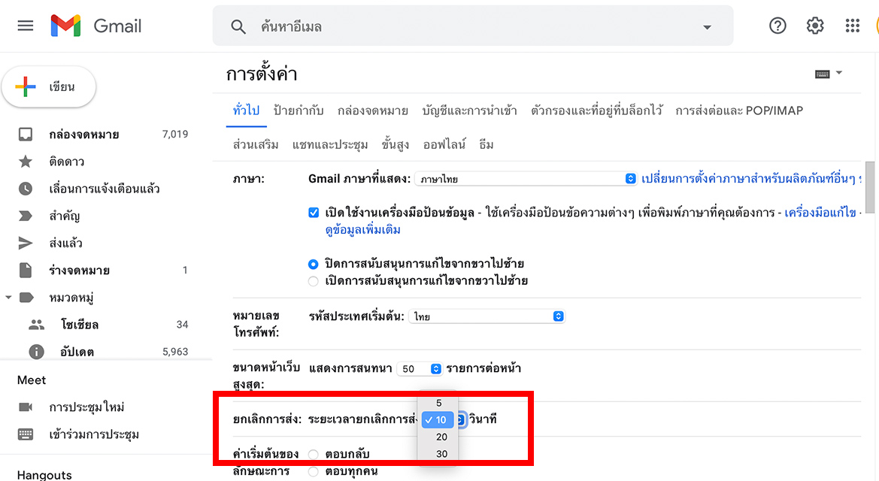This screenshot has width=879, height=481.
Task: Click the ติดดาว star icon
Action: tap(26, 162)
